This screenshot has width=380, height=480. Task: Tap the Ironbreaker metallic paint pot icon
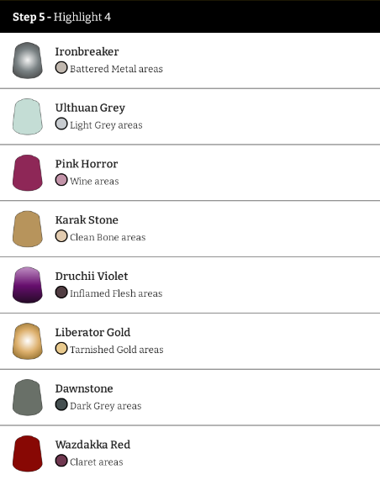[28, 61]
